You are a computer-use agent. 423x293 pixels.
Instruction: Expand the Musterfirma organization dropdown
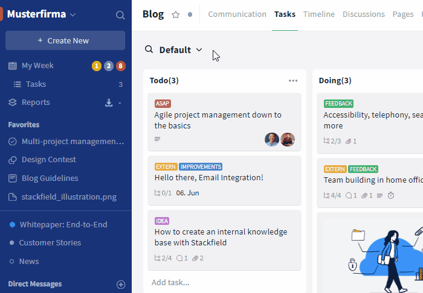point(73,15)
